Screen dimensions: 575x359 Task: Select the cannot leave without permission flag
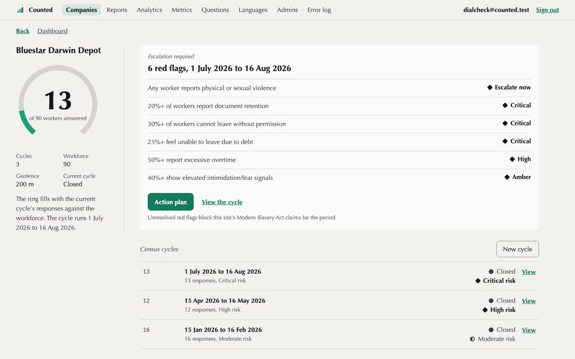pos(339,124)
